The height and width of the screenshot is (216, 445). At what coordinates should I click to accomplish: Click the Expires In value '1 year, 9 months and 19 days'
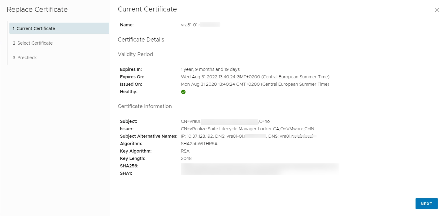tap(210, 69)
